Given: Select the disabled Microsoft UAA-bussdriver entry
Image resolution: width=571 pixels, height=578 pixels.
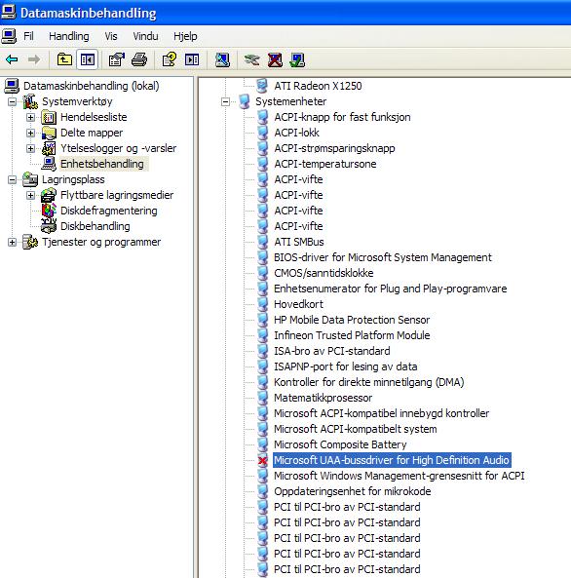Looking at the screenshot, I should click(392, 460).
